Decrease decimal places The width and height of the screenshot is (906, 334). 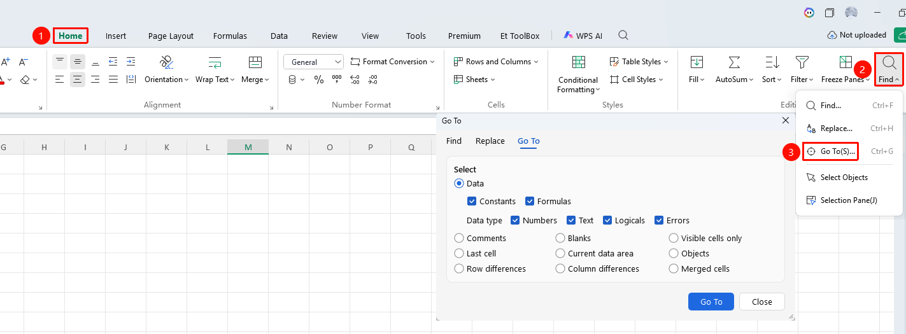pos(372,80)
